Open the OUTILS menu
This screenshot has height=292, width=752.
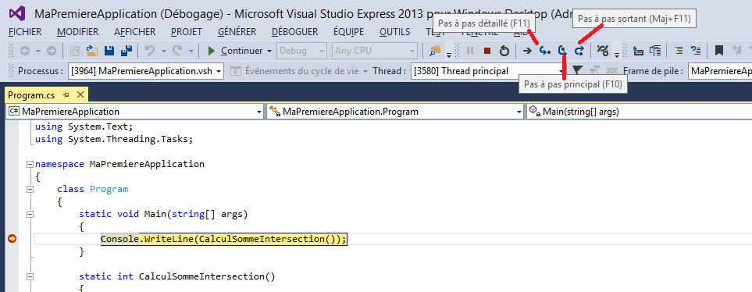click(394, 32)
